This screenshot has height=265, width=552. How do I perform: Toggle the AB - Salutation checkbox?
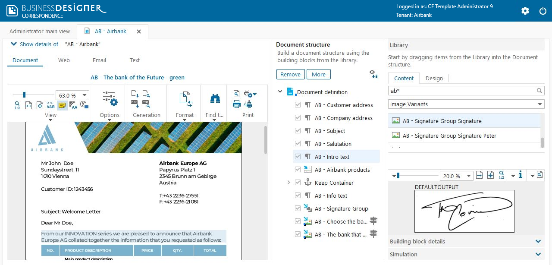[x=298, y=144]
